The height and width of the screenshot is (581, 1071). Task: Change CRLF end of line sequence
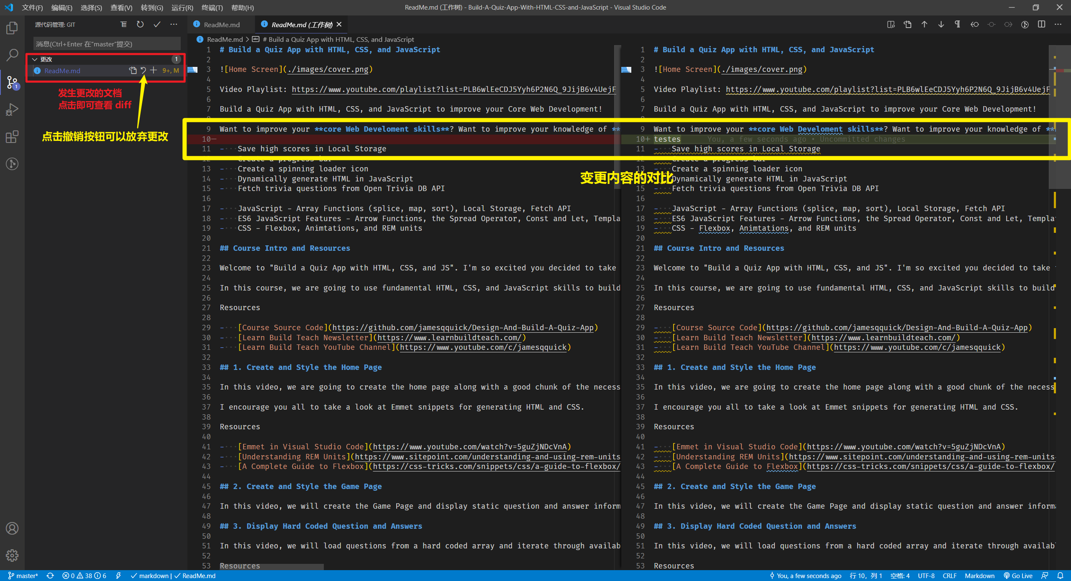tap(950, 576)
